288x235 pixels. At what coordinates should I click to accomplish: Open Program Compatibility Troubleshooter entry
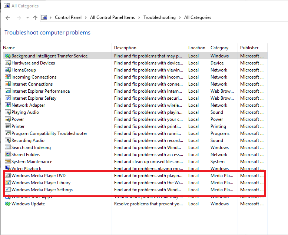click(49, 133)
